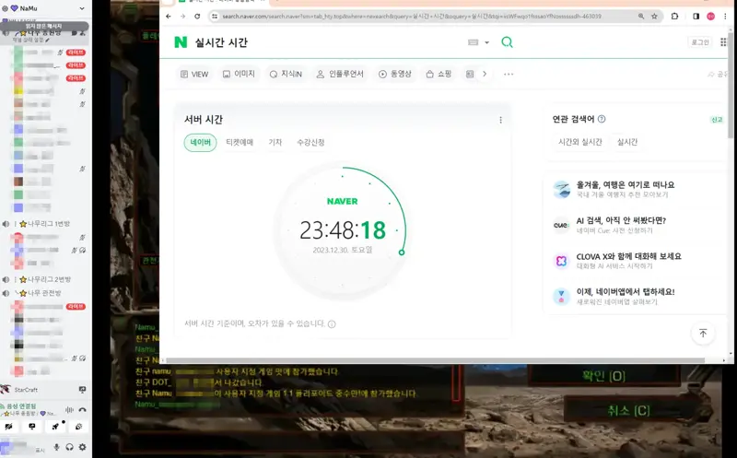Open browser extensions puzzle icon
The width and height of the screenshot is (737, 458).
coord(675,16)
